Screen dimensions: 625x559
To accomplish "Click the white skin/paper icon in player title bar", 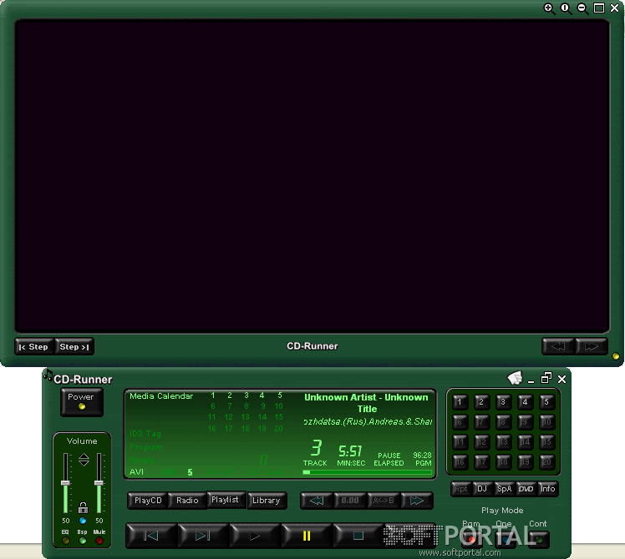I will [x=515, y=378].
